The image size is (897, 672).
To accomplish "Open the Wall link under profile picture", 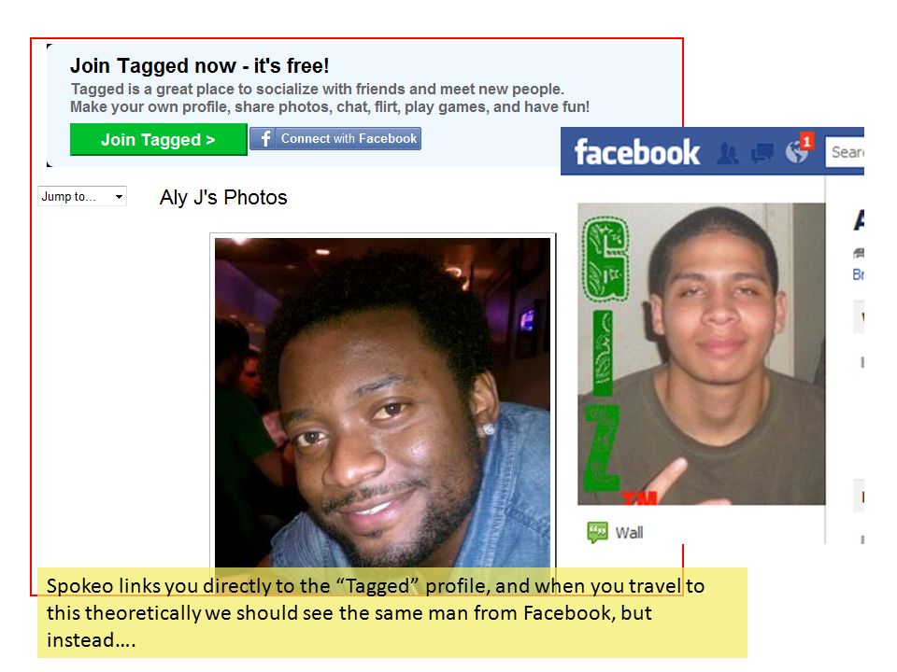I will pyautogui.click(x=629, y=533).
